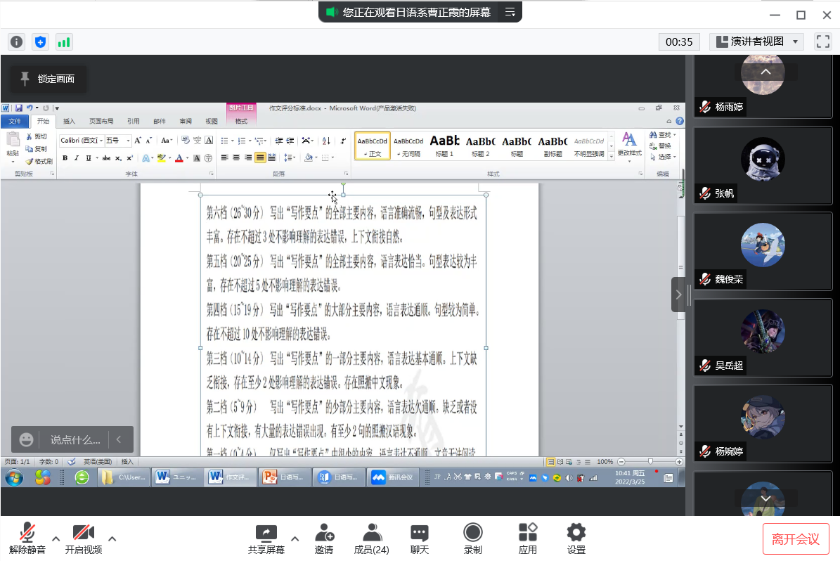Image resolution: width=840 pixels, height=561 pixels.
Task: Open the Chat panel icon
Action: [x=420, y=533]
